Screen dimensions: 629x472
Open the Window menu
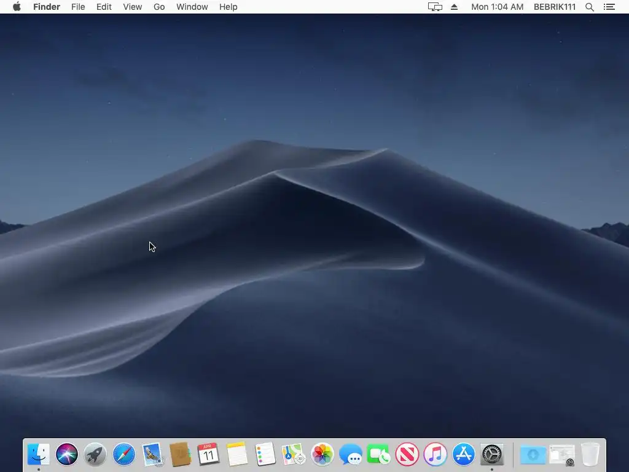[192, 7]
